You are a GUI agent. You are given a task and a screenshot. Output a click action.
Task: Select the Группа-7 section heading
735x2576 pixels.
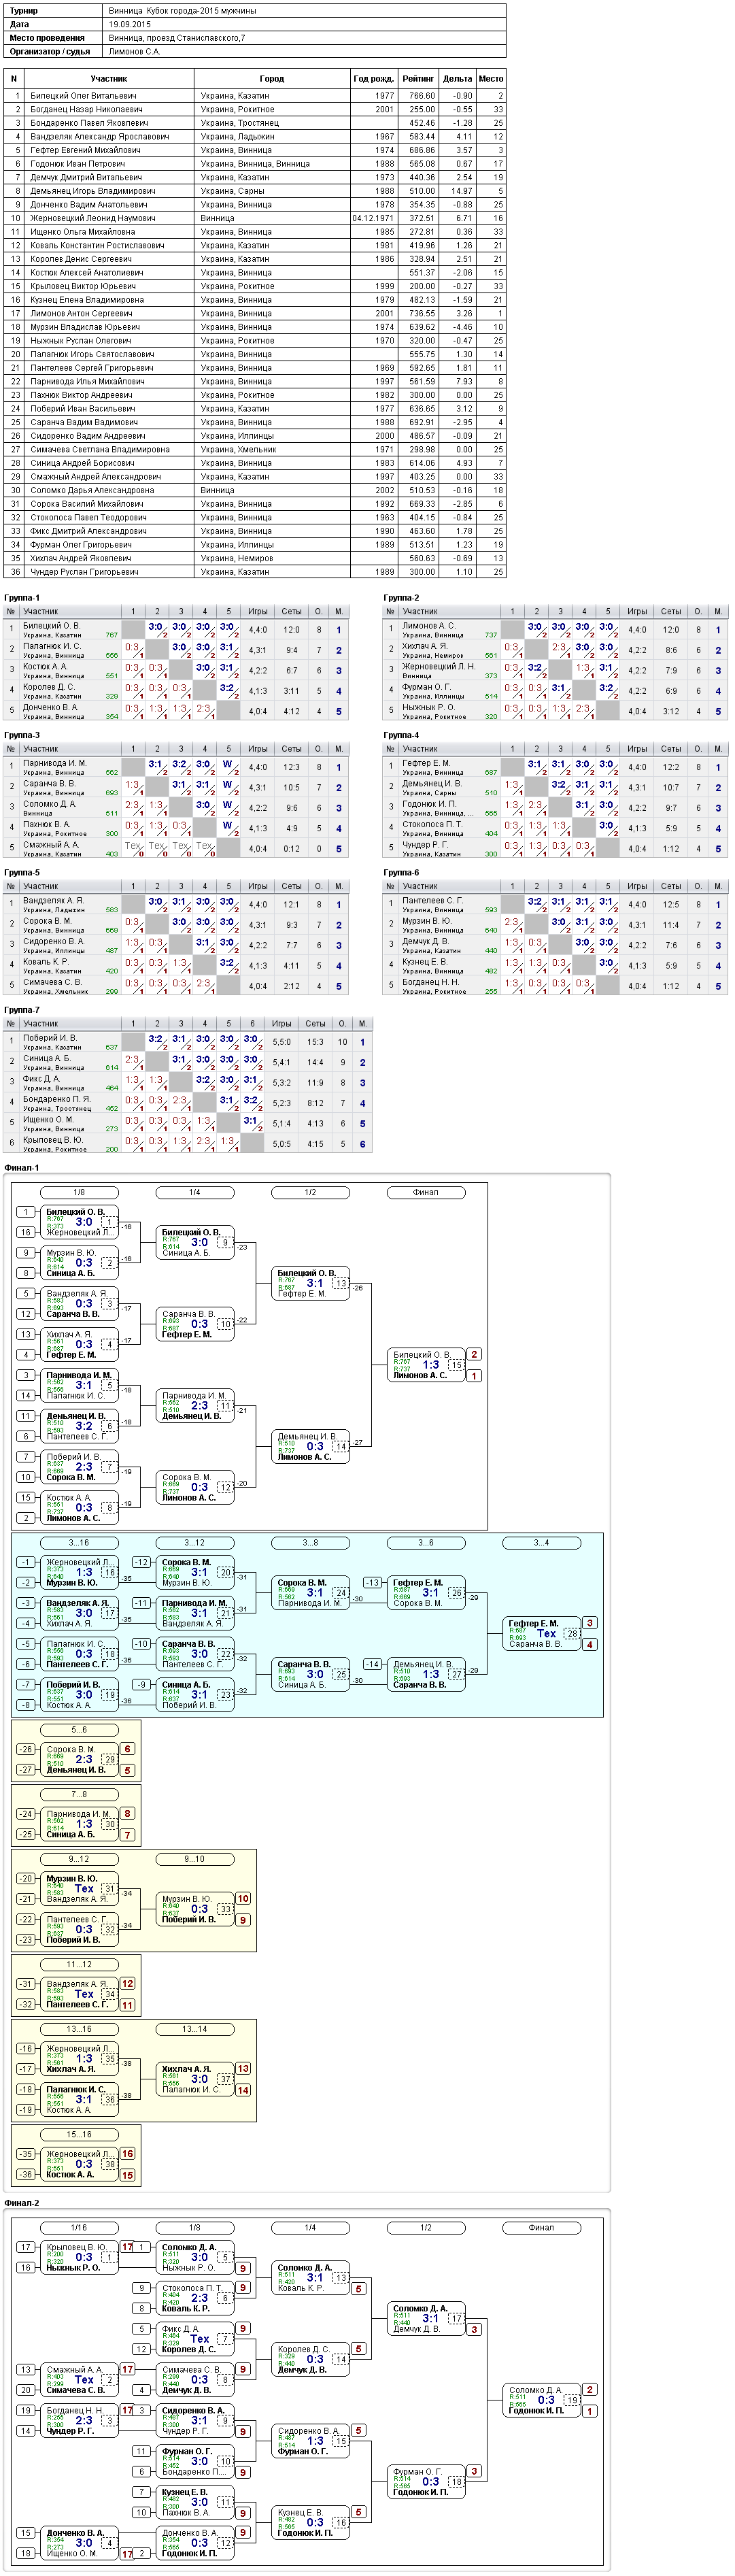tap(22, 1010)
